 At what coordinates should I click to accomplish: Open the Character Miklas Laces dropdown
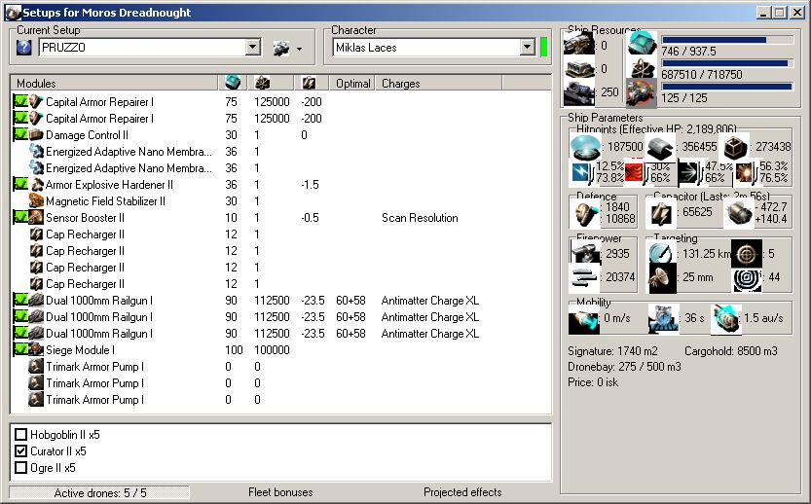click(527, 48)
